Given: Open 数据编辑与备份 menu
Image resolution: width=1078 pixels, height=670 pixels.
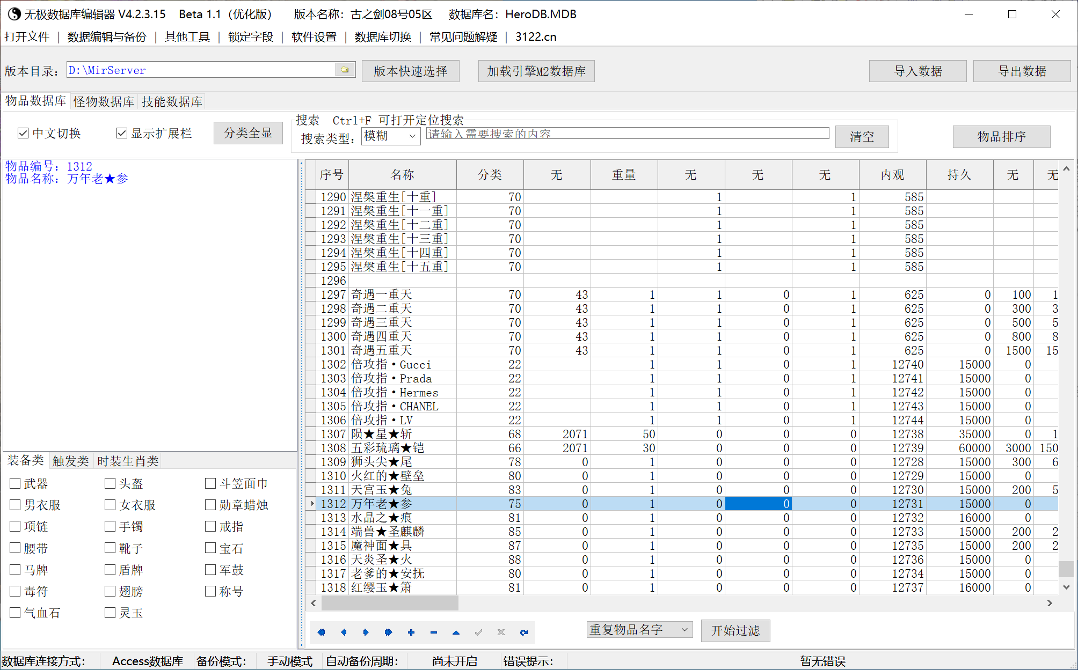Looking at the screenshot, I should pos(107,36).
